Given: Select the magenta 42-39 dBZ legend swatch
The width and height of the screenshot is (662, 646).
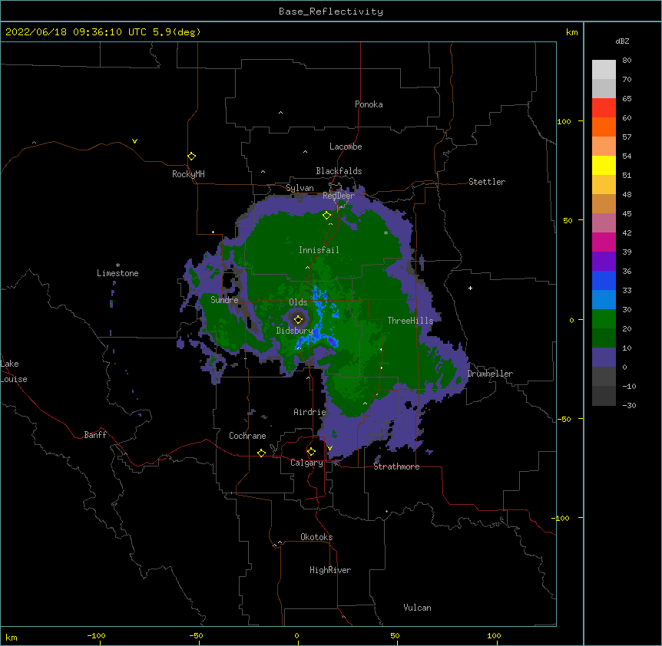Looking at the screenshot, I should [x=604, y=242].
